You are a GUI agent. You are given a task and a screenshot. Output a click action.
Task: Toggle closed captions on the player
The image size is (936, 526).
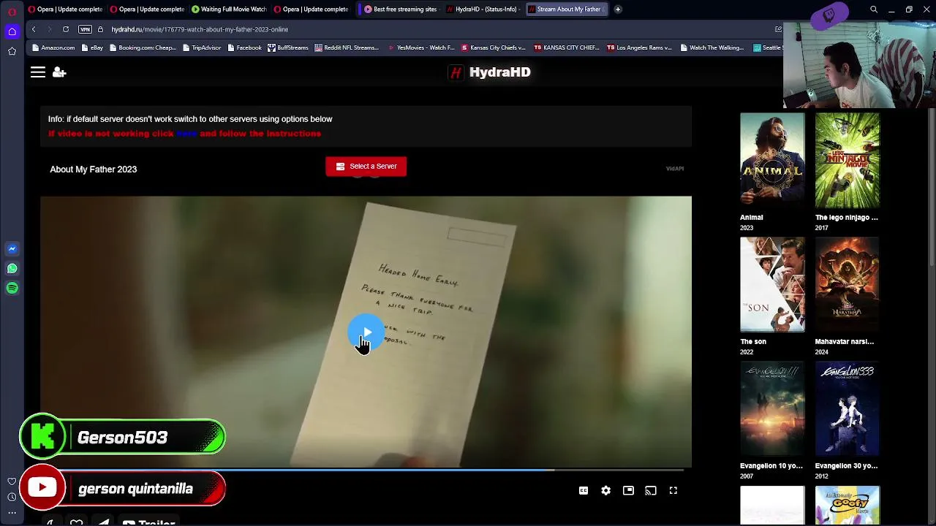584,491
